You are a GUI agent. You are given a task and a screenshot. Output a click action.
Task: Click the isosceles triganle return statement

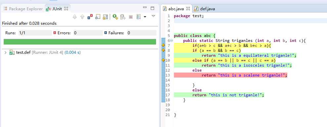(247, 66)
